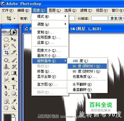Screen dimensions: 124x121
Task: Click the foreground color swatch
Action: 7,118
